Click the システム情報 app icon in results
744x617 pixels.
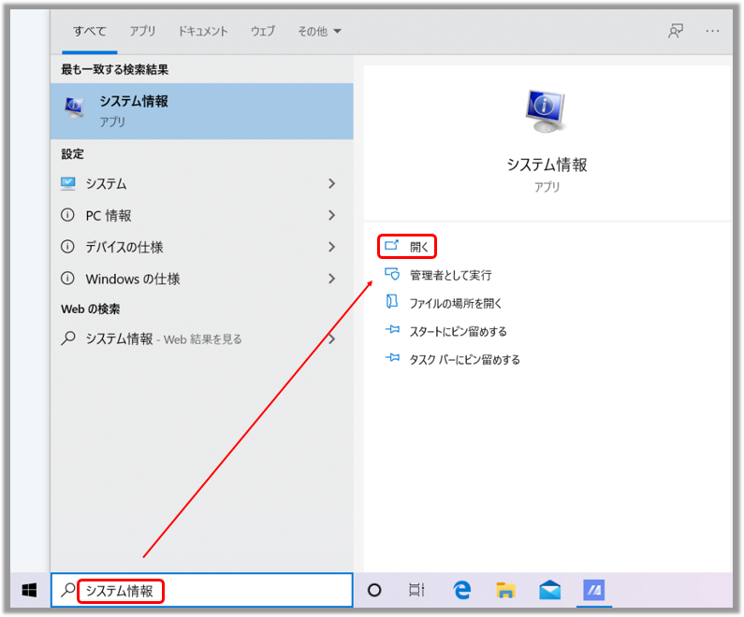click(x=75, y=108)
